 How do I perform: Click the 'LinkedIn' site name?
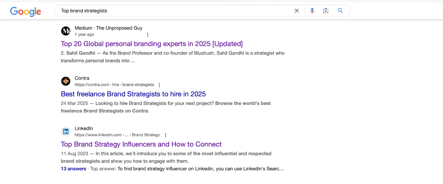pyautogui.click(x=84, y=128)
